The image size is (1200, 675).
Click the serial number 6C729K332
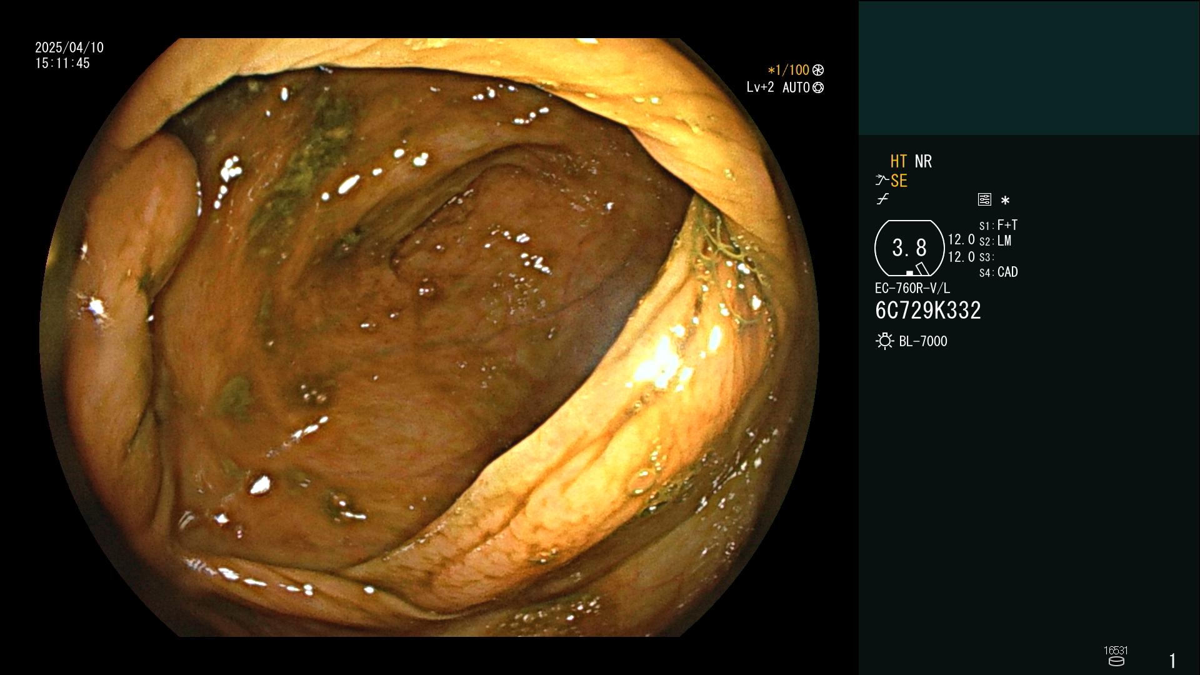(x=928, y=311)
